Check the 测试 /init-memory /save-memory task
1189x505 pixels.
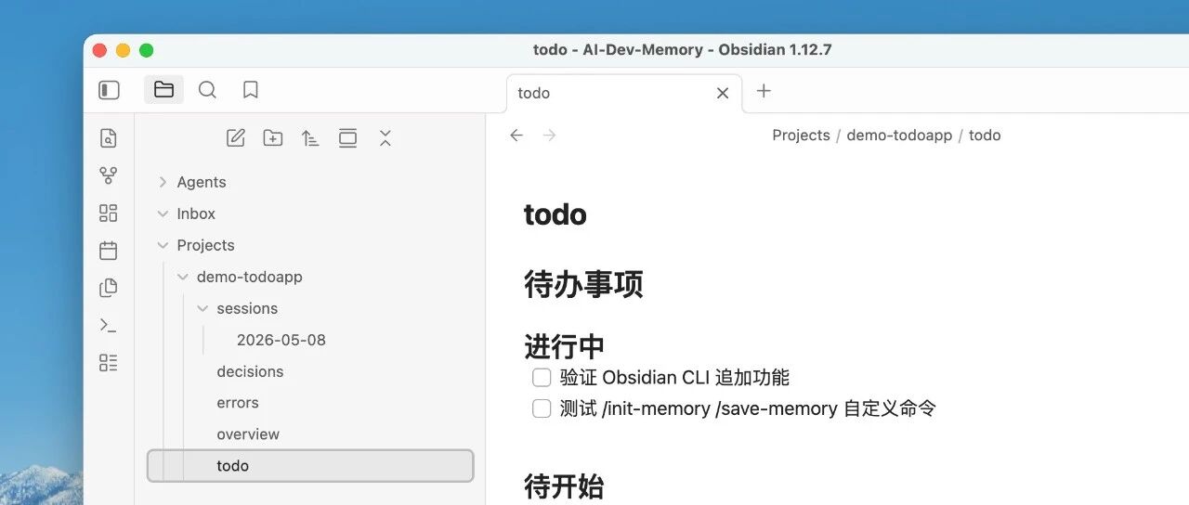pyautogui.click(x=542, y=408)
